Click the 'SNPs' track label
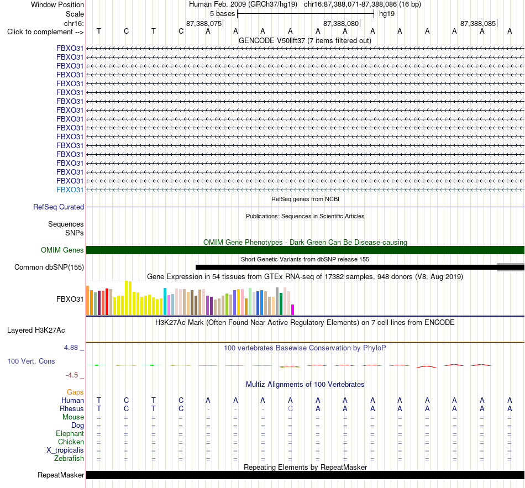 click(75, 233)
